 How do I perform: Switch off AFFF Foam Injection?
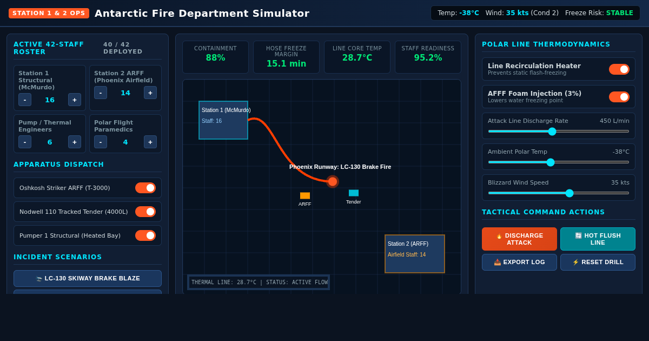coord(619,97)
